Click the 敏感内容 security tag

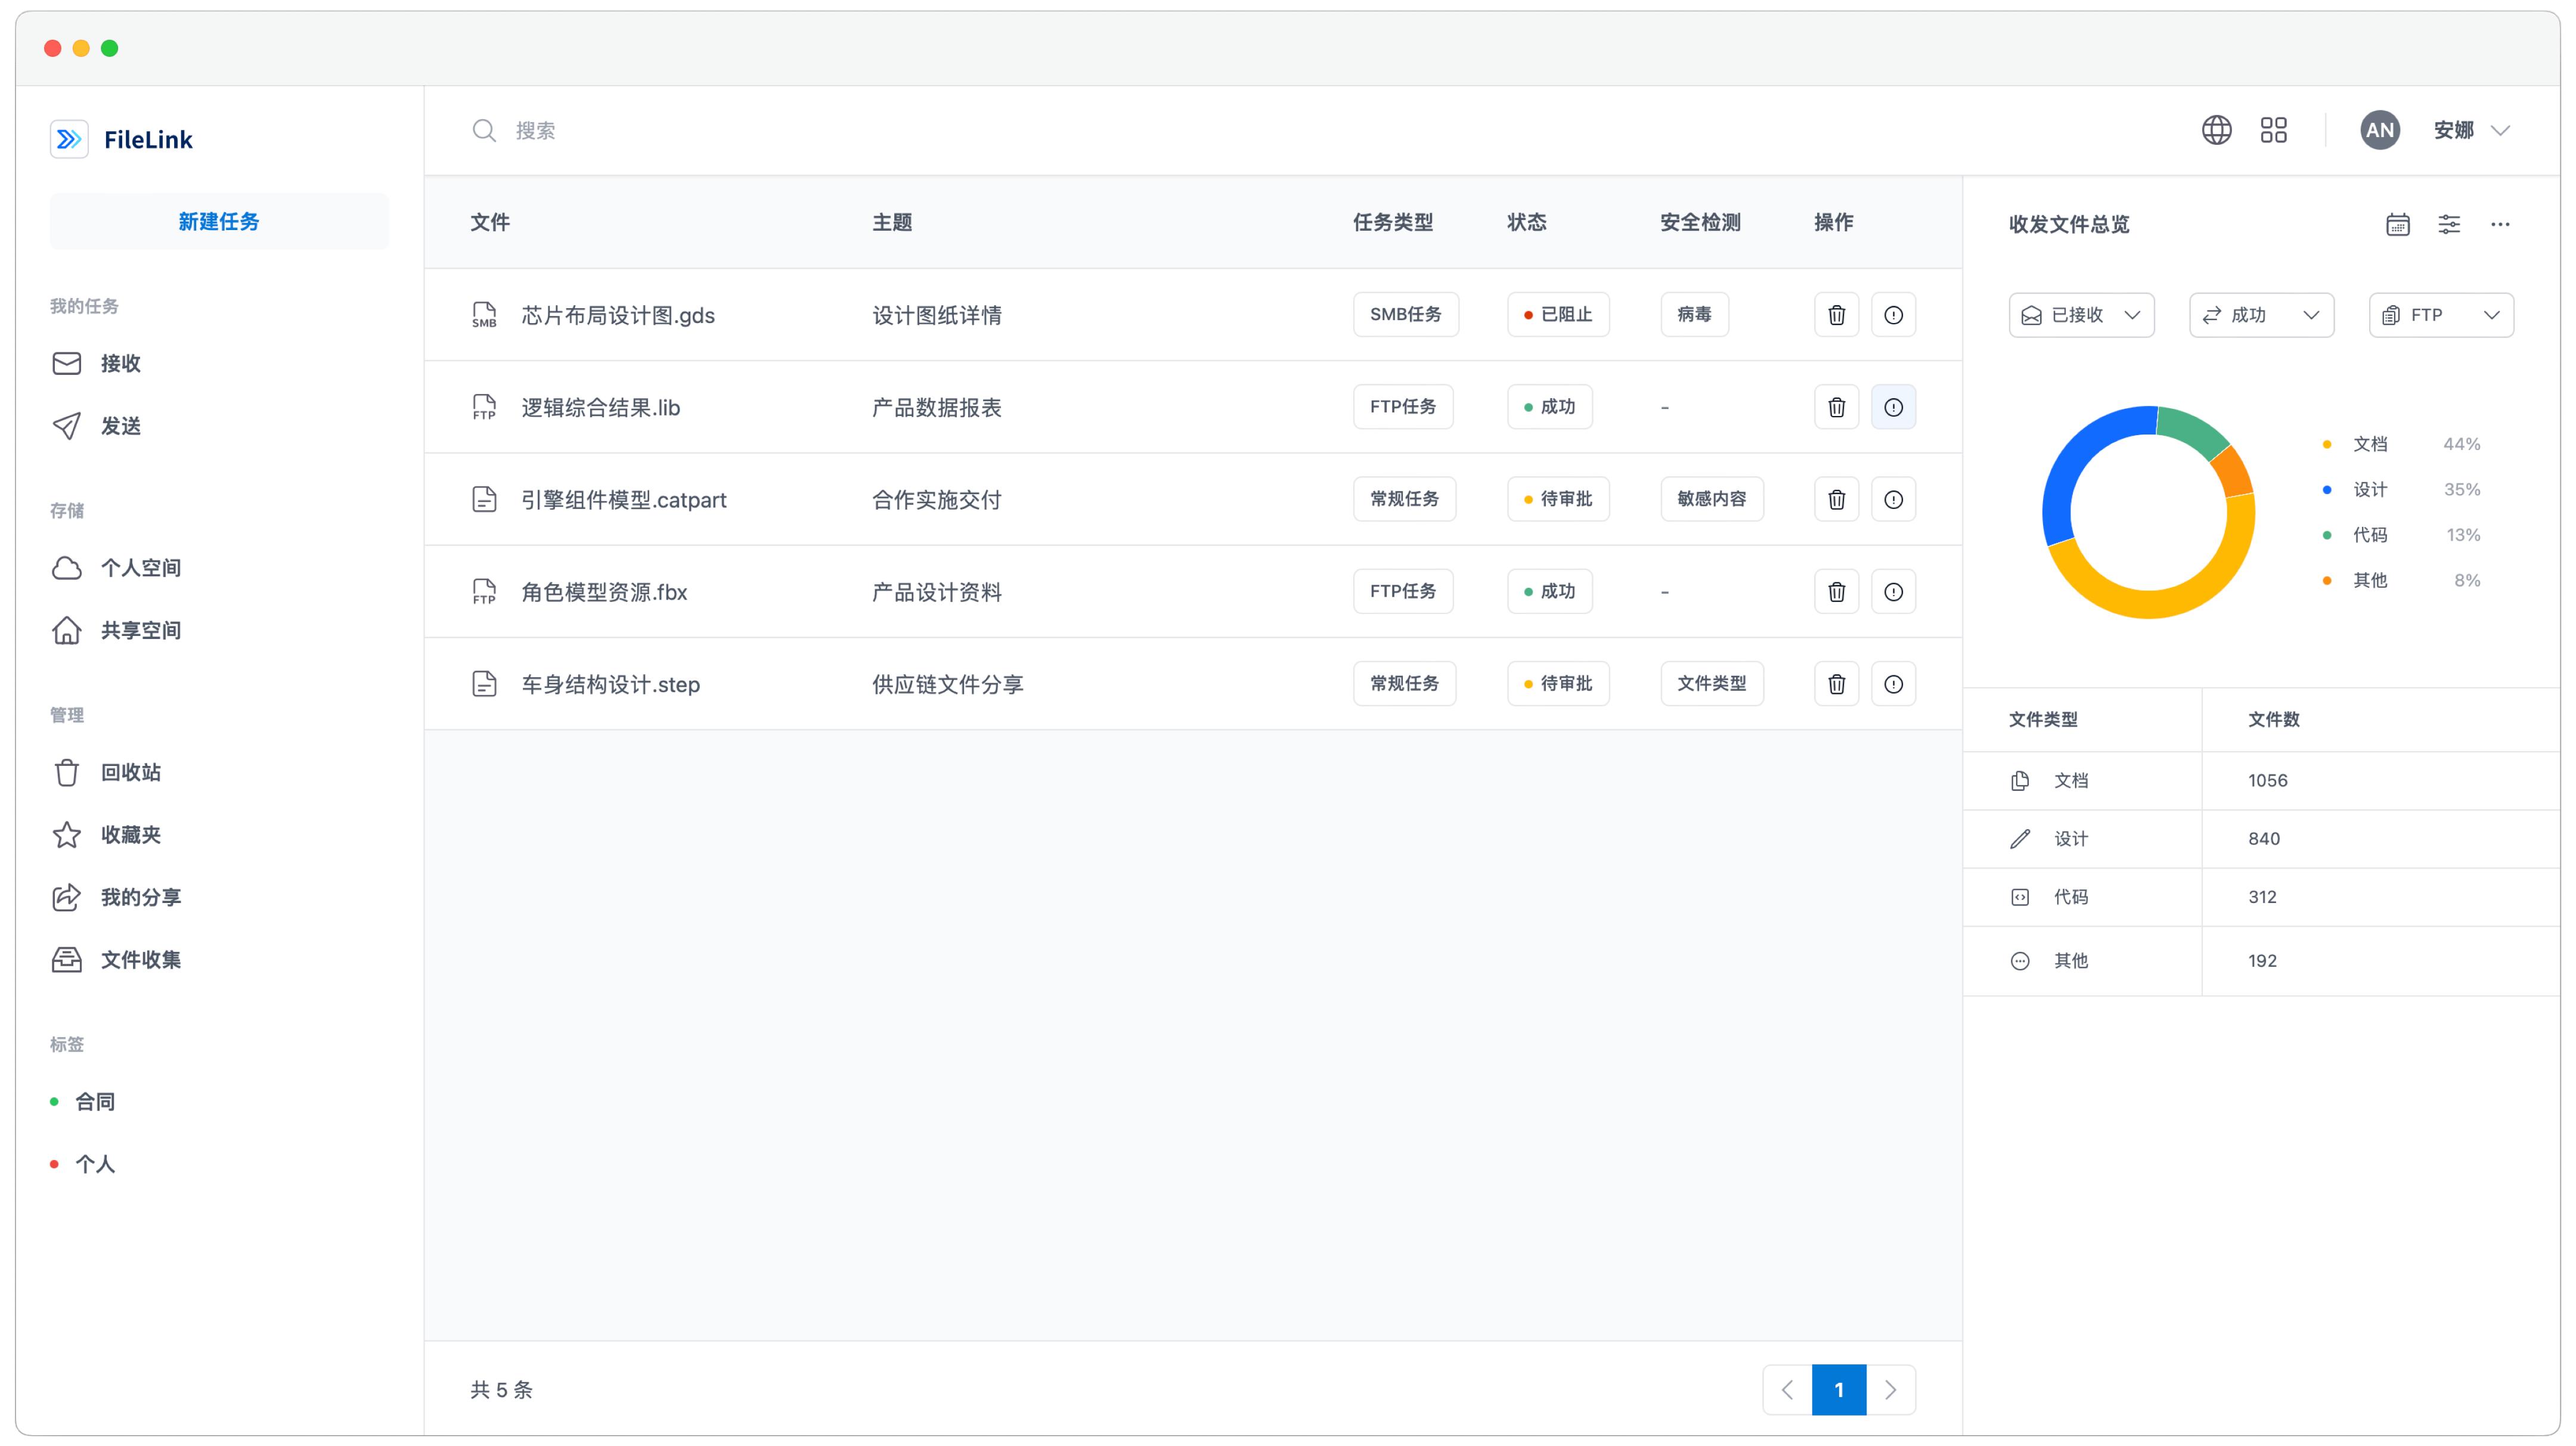1712,499
